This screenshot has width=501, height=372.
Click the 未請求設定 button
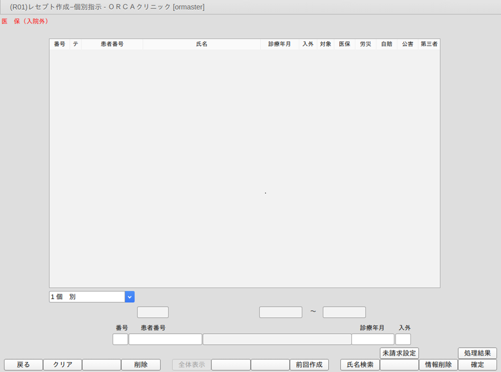399,353
